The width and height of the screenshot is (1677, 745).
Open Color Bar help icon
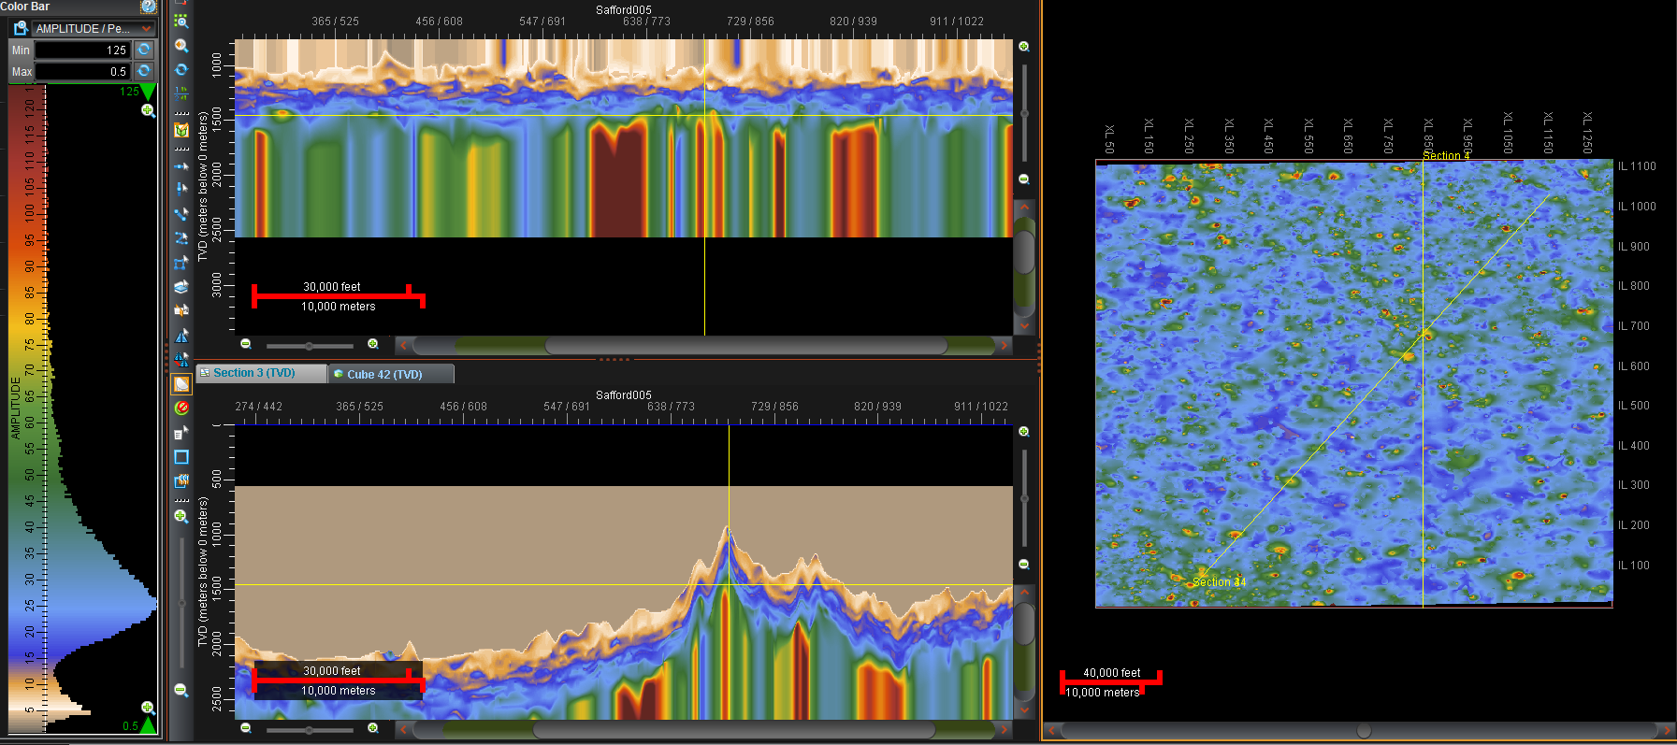(x=148, y=7)
